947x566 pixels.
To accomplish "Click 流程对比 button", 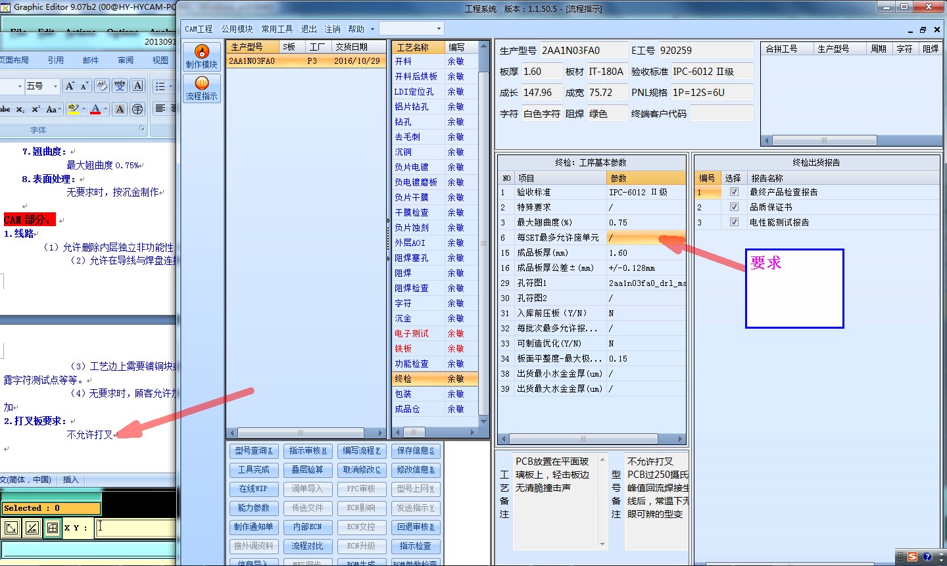I will click(x=308, y=546).
